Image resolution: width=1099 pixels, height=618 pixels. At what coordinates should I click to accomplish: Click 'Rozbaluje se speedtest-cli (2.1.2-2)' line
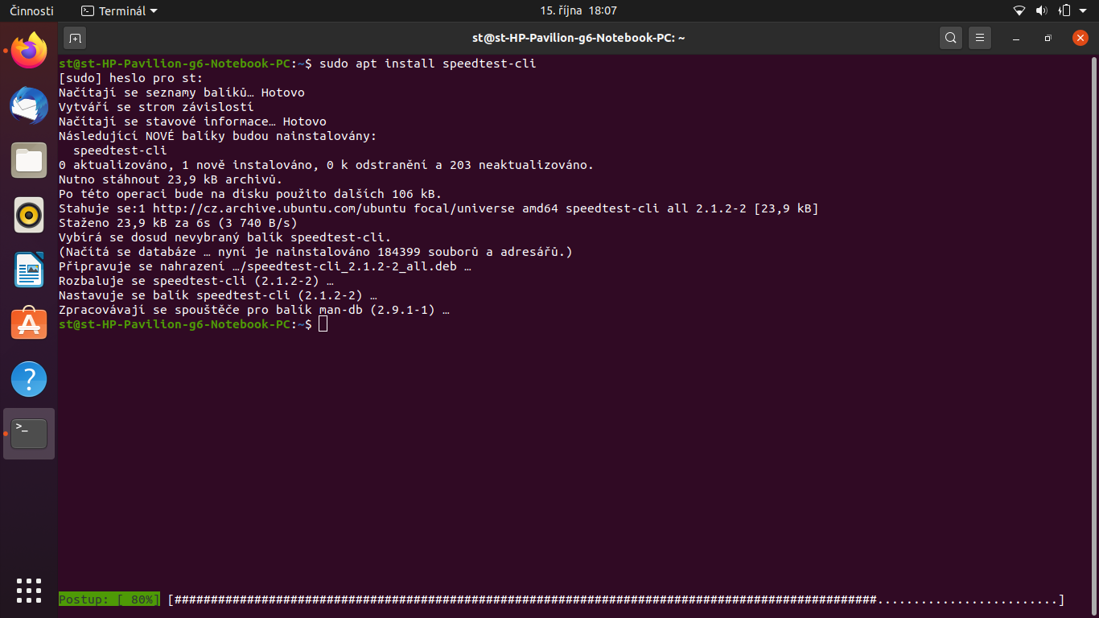point(196,281)
